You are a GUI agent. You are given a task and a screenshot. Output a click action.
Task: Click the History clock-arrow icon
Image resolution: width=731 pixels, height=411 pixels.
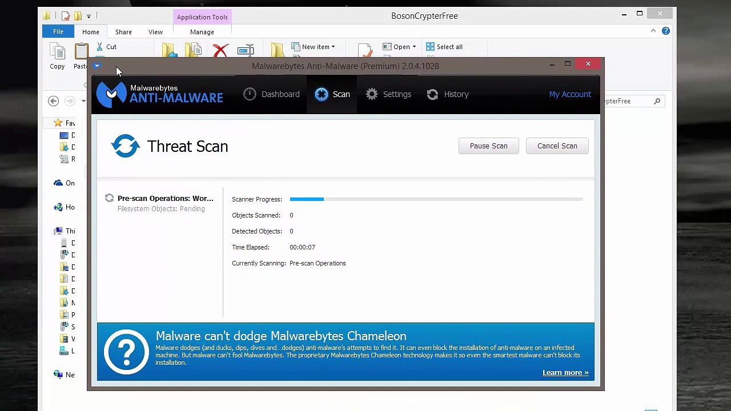pyautogui.click(x=432, y=94)
